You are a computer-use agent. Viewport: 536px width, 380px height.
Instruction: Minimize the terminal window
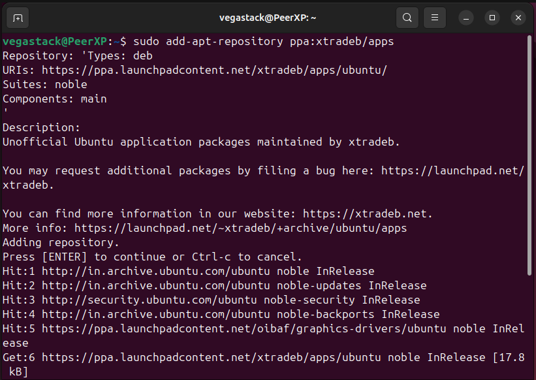pyautogui.click(x=465, y=18)
